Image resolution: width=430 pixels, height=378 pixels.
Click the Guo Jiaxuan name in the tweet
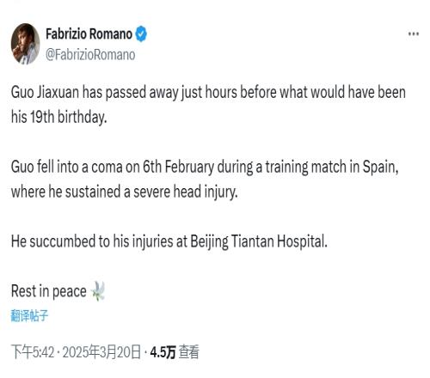(45, 93)
